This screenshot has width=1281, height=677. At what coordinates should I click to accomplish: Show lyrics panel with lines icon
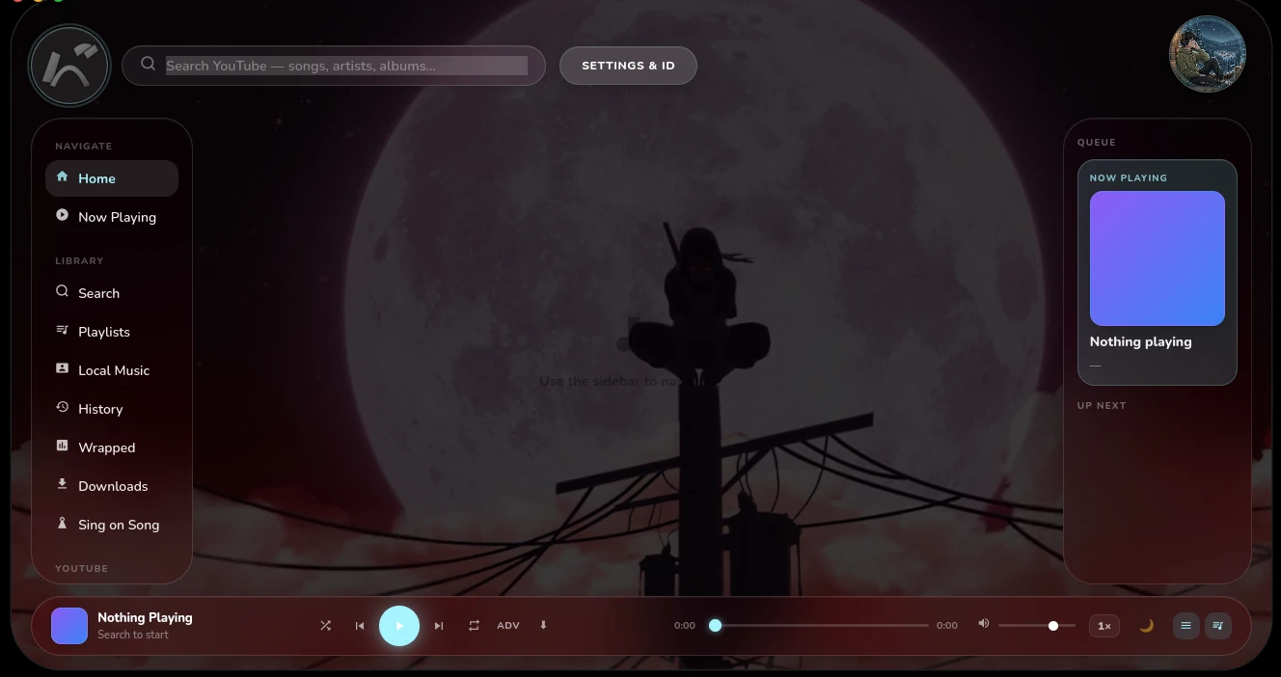(x=1186, y=626)
